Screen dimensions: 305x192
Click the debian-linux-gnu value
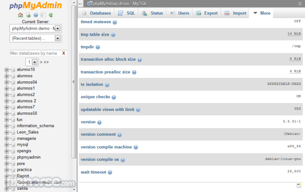point(283,159)
